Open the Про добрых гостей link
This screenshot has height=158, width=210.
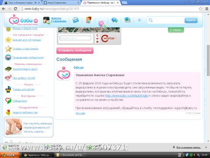24,78
